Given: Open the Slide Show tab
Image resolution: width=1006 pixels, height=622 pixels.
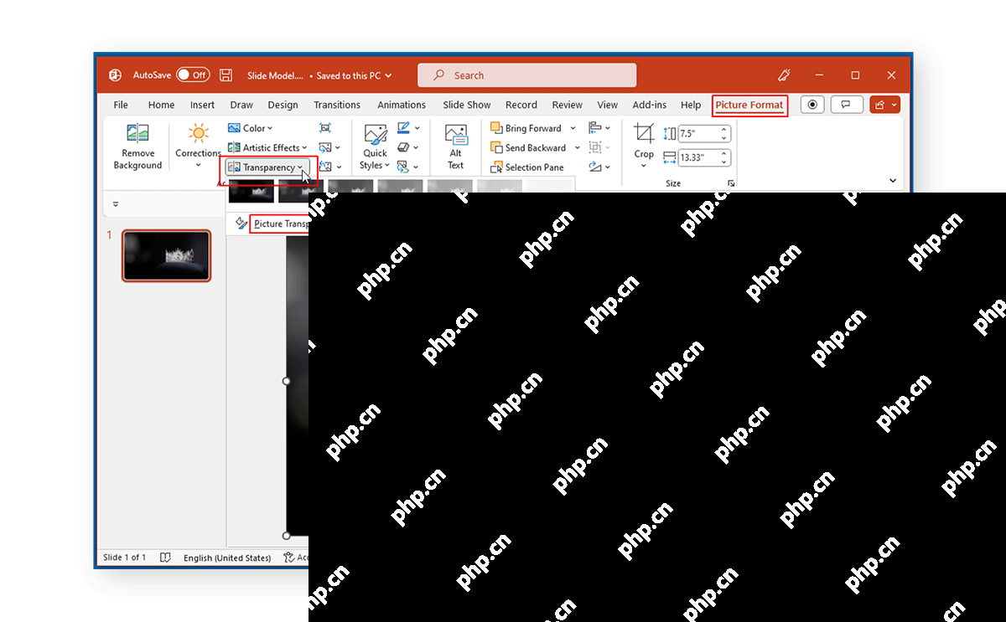Looking at the screenshot, I should [x=467, y=105].
